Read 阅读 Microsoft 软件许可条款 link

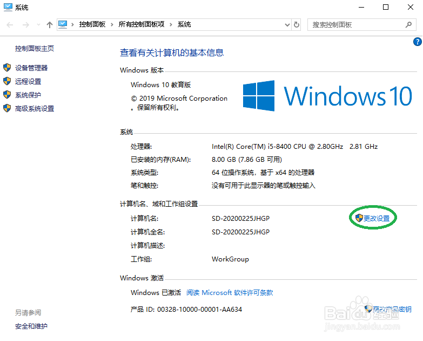pyautogui.click(x=230, y=293)
